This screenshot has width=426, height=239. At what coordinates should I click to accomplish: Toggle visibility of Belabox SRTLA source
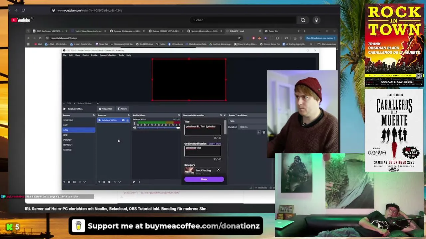(x=123, y=120)
